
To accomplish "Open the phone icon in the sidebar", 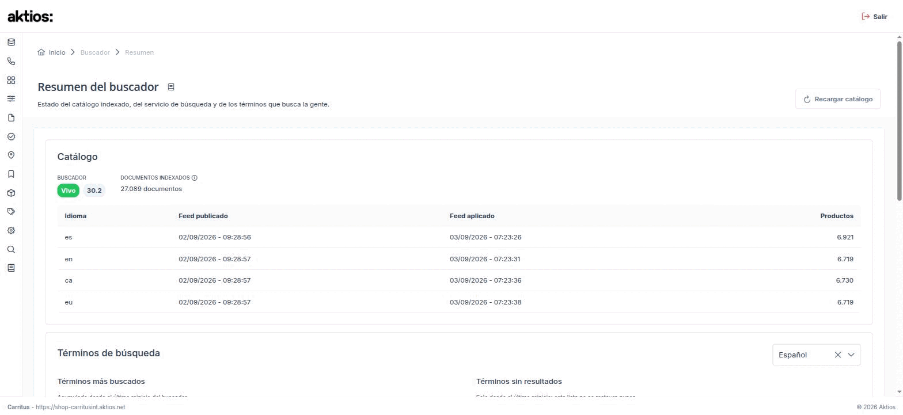I will pos(11,62).
